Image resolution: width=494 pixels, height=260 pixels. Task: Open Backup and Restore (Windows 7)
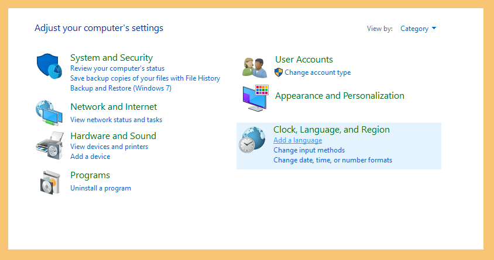(x=121, y=88)
